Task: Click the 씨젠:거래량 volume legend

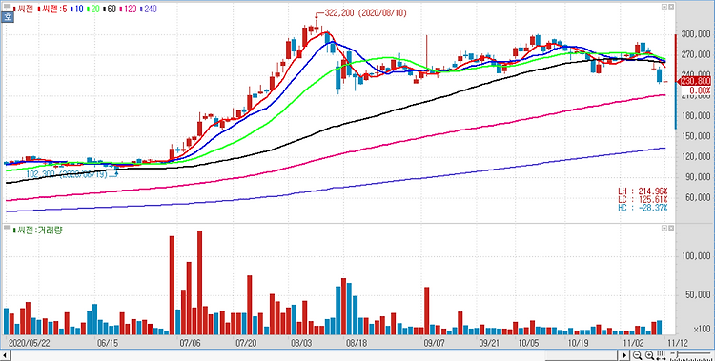Action: 37,231
